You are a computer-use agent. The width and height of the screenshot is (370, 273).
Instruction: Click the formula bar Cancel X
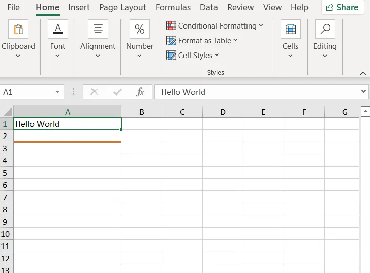point(94,92)
